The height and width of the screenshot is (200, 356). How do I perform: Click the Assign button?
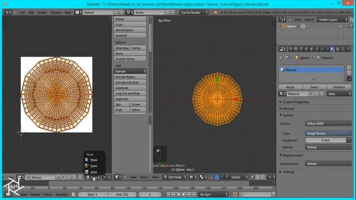[290, 87]
